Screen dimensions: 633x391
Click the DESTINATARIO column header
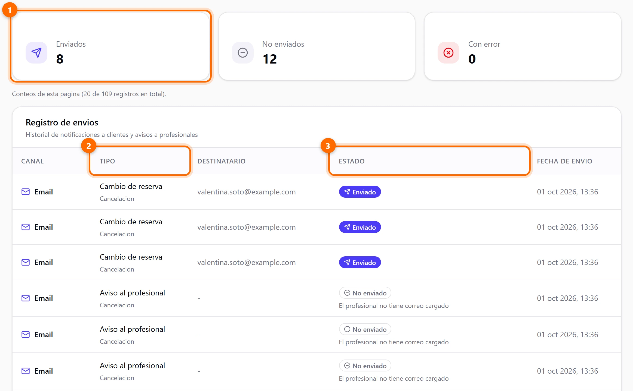coord(221,161)
